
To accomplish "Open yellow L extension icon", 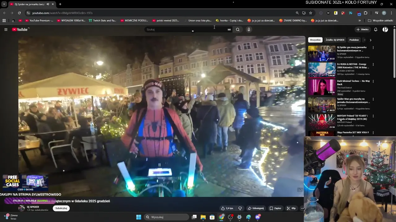I will (x=336, y=13).
